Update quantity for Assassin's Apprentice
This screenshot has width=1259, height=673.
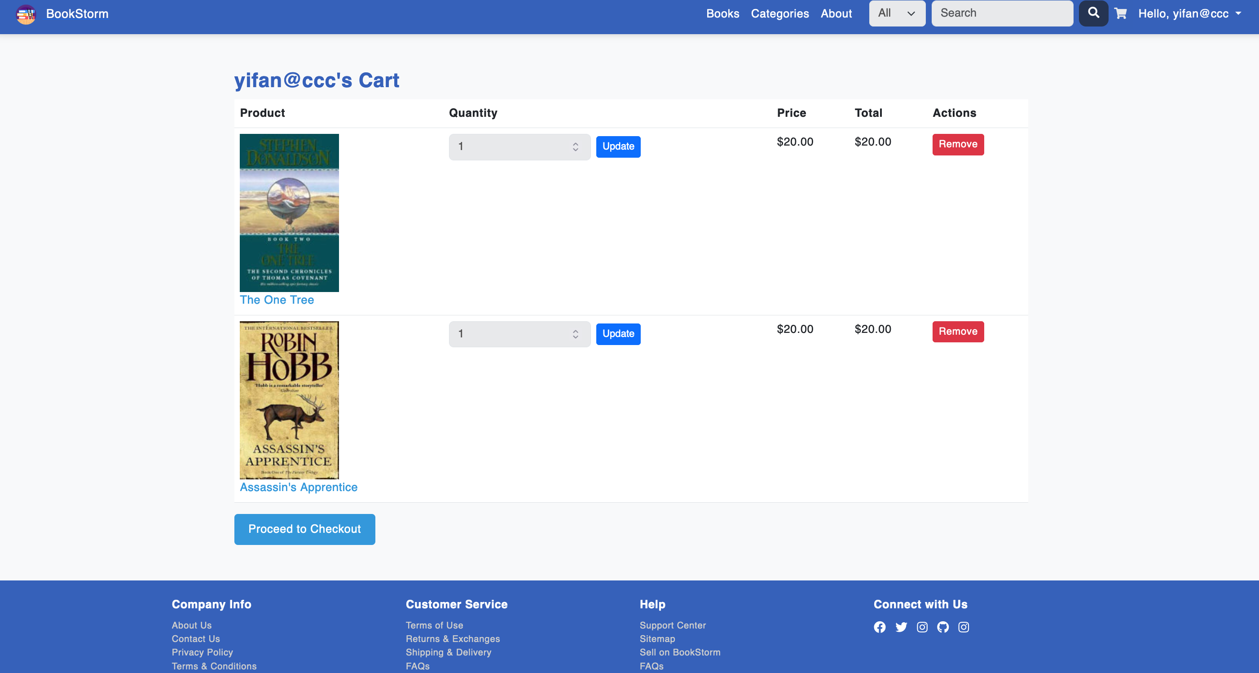coord(618,334)
